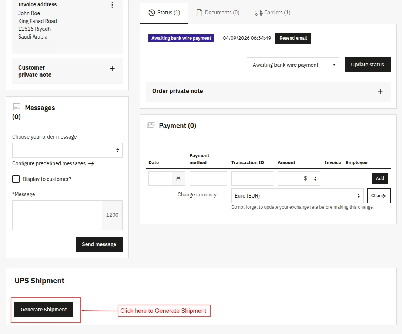
Task: Focus the Transaction ID input field
Action: click(x=252, y=178)
